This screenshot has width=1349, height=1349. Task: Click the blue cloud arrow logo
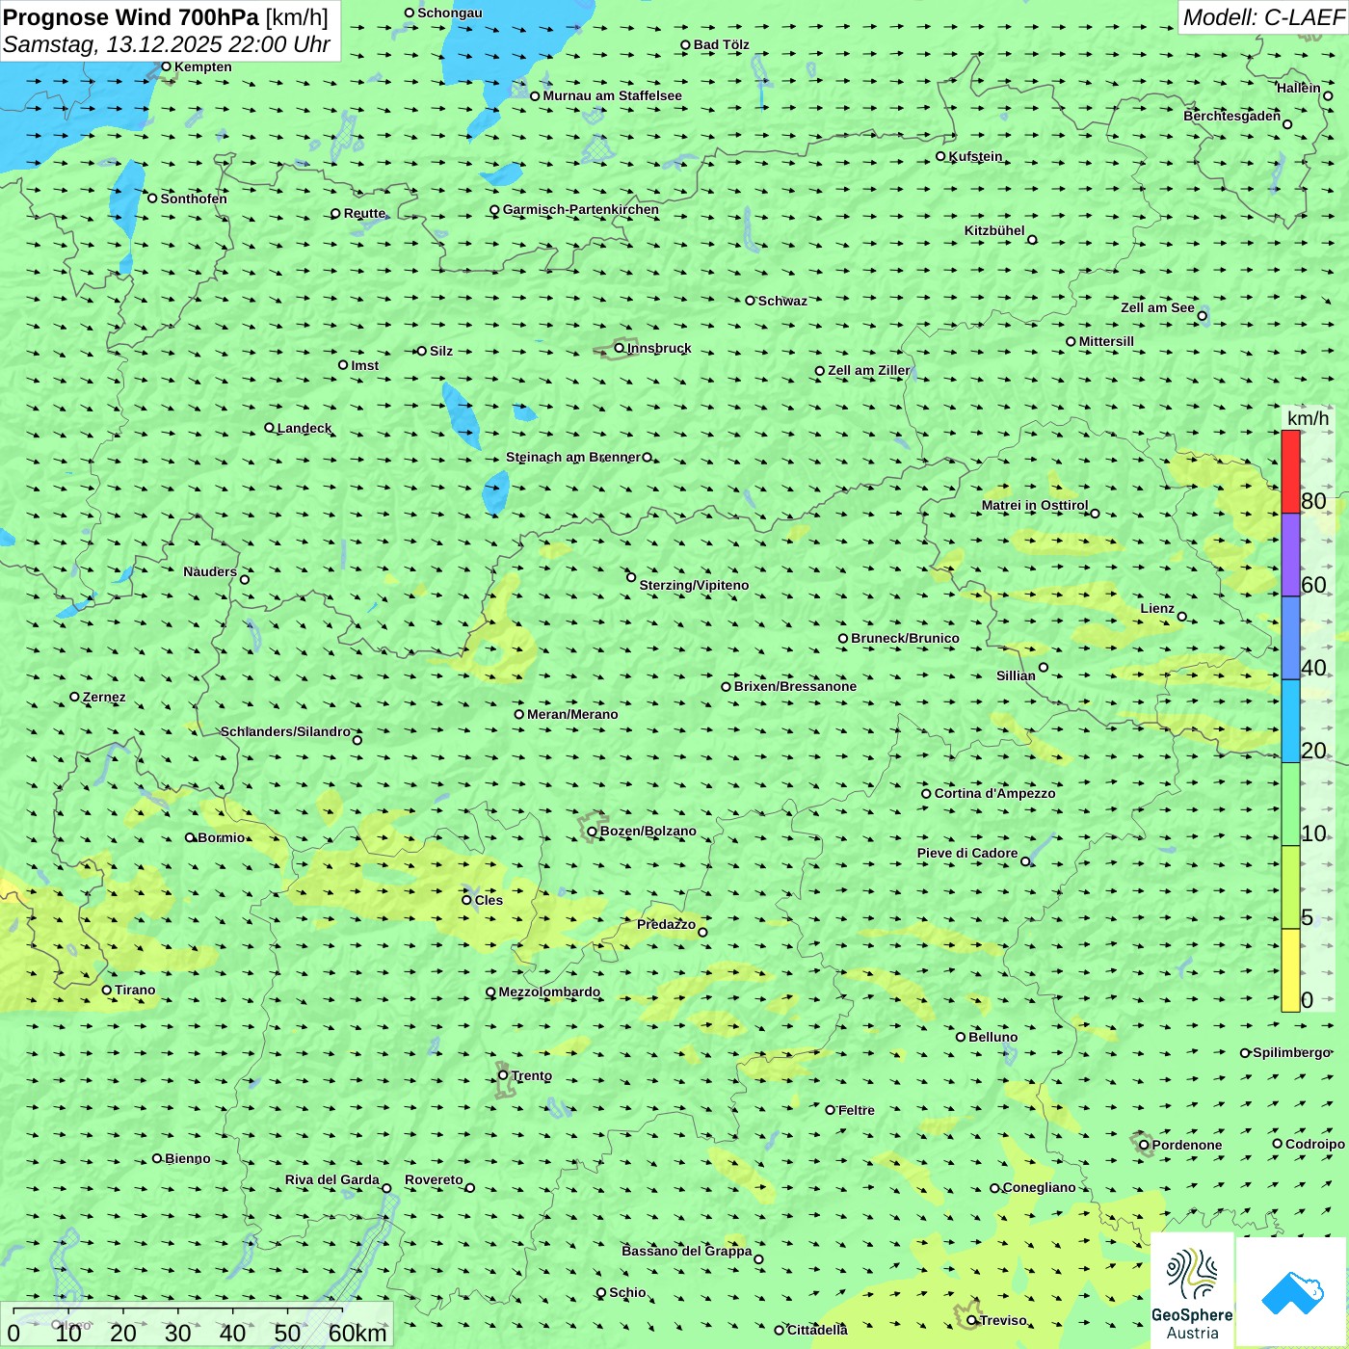[x=1292, y=1293]
